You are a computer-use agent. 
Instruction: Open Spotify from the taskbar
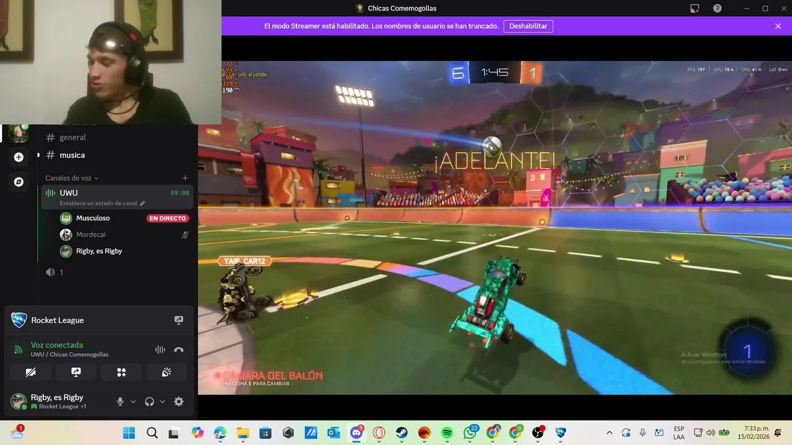447,433
